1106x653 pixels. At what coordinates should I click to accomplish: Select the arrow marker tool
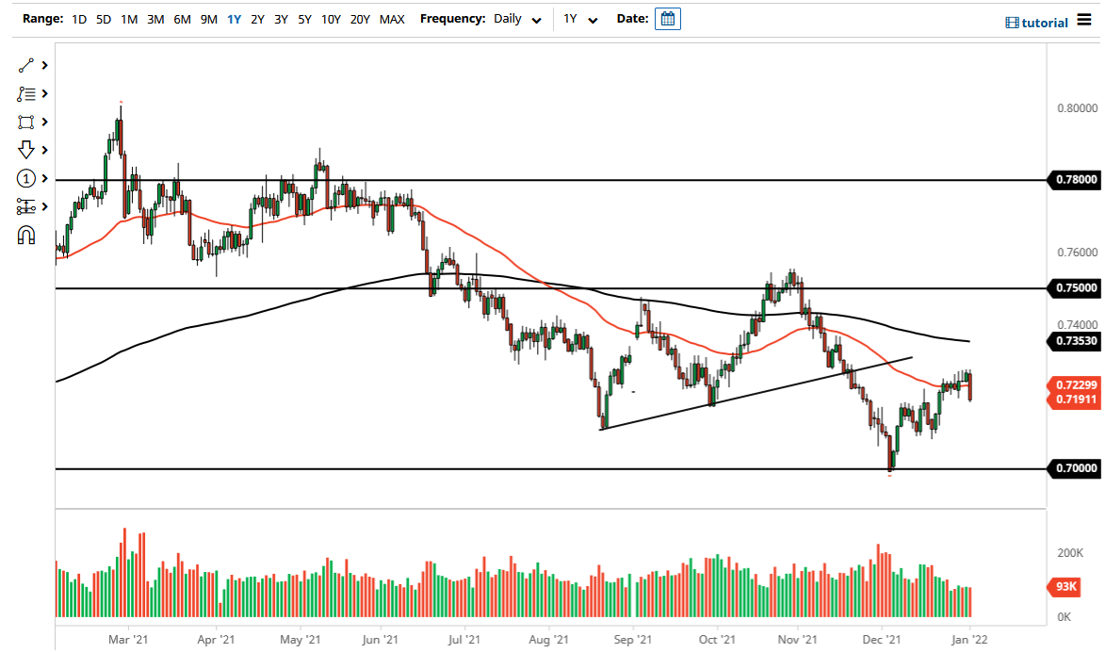[25, 150]
